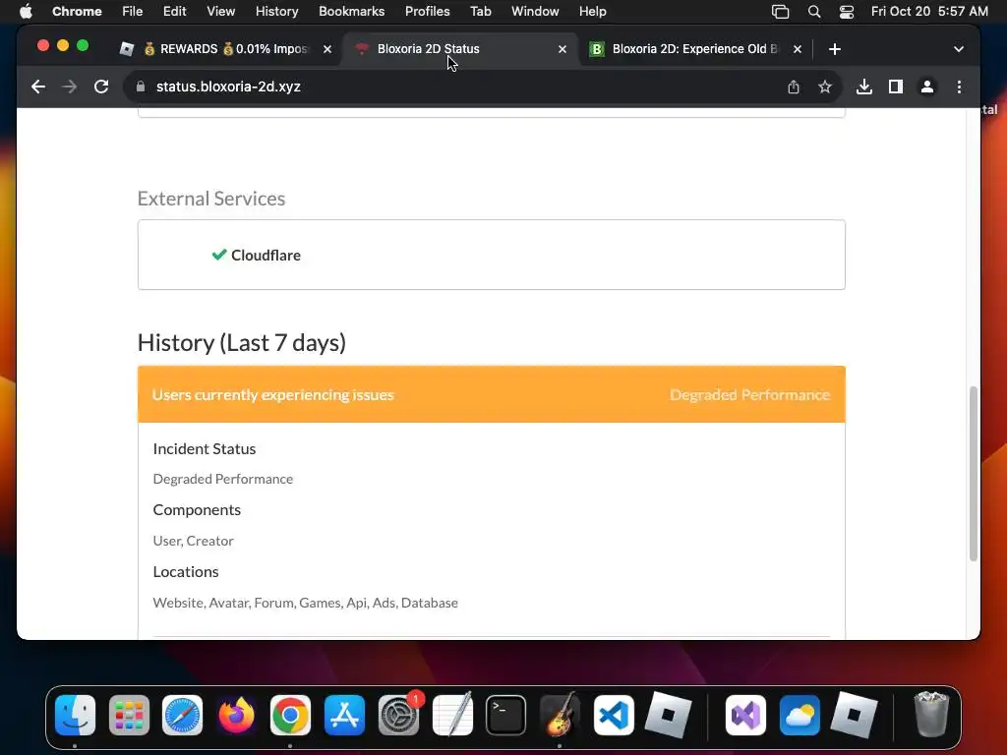Open the Profiles menu
The image size is (1007, 755).
click(x=427, y=12)
